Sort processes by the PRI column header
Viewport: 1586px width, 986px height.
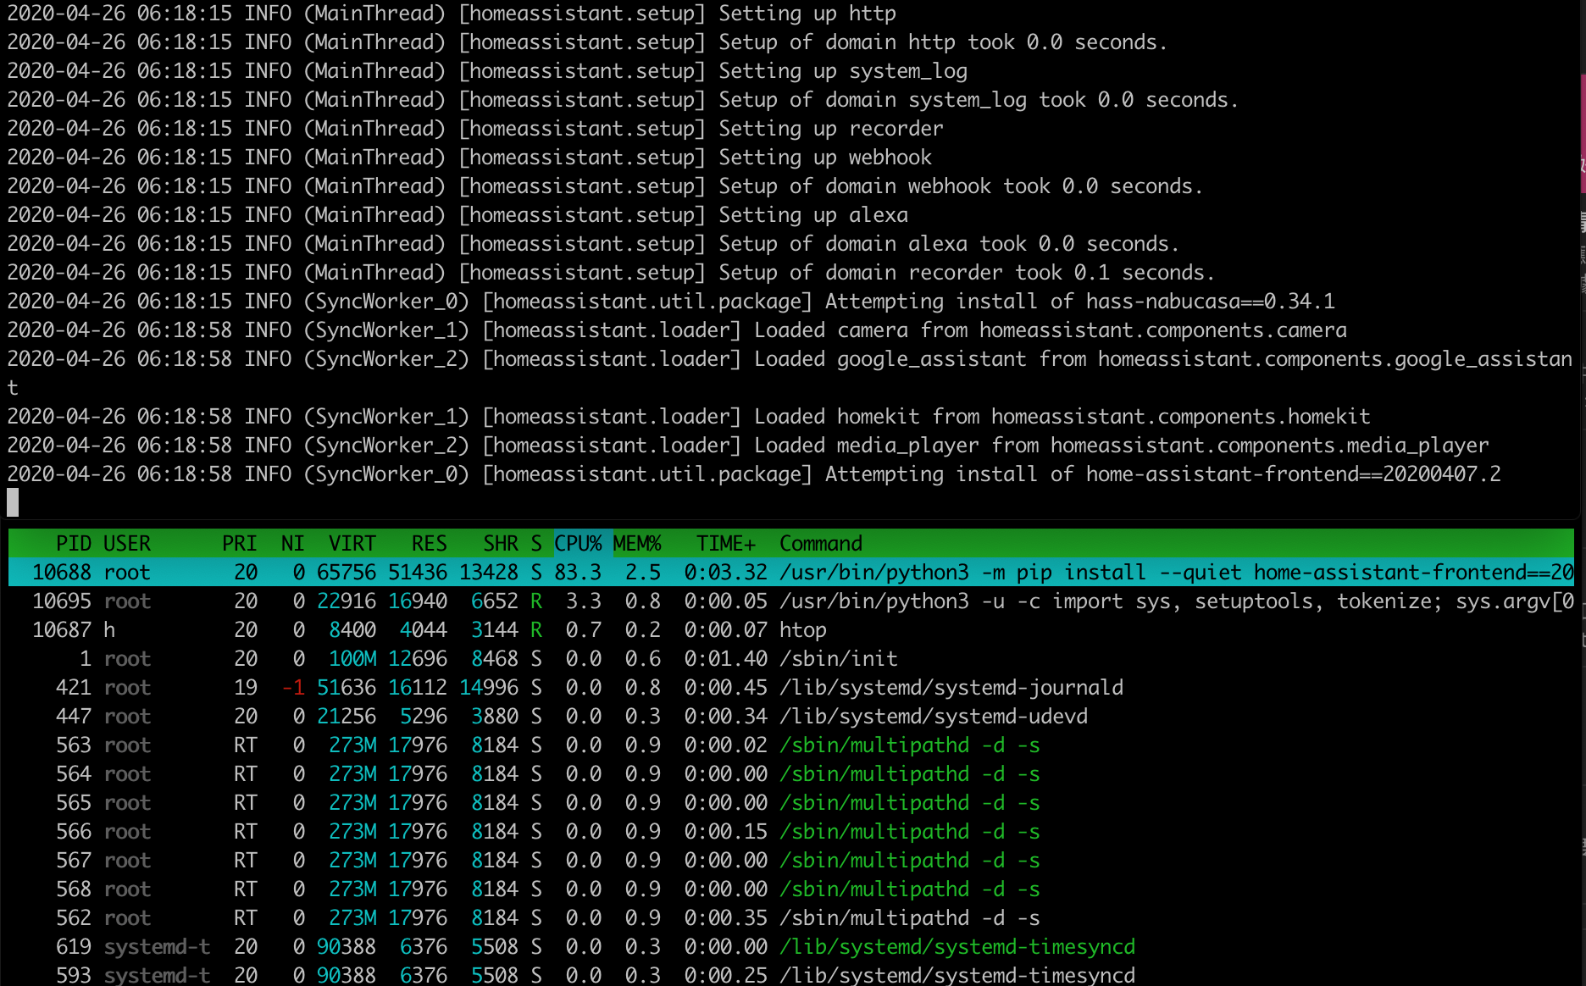[240, 543]
